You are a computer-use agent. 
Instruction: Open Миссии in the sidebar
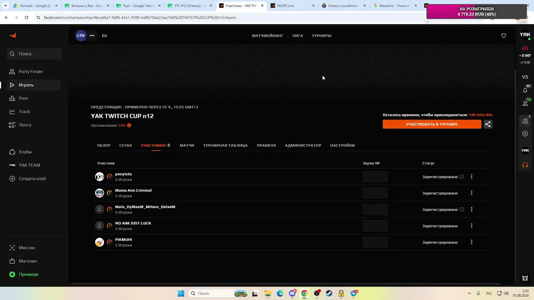pyautogui.click(x=27, y=248)
